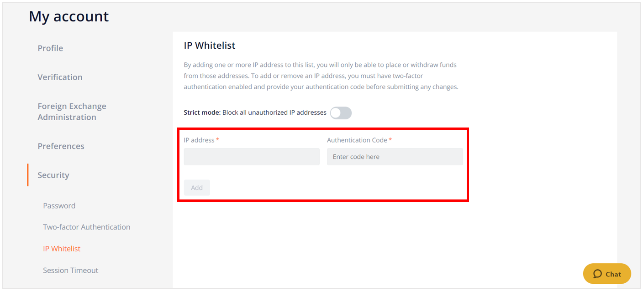The width and height of the screenshot is (643, 291).
Task: Open Foreign Exchange Administration settings
Action: coord(72,112)
